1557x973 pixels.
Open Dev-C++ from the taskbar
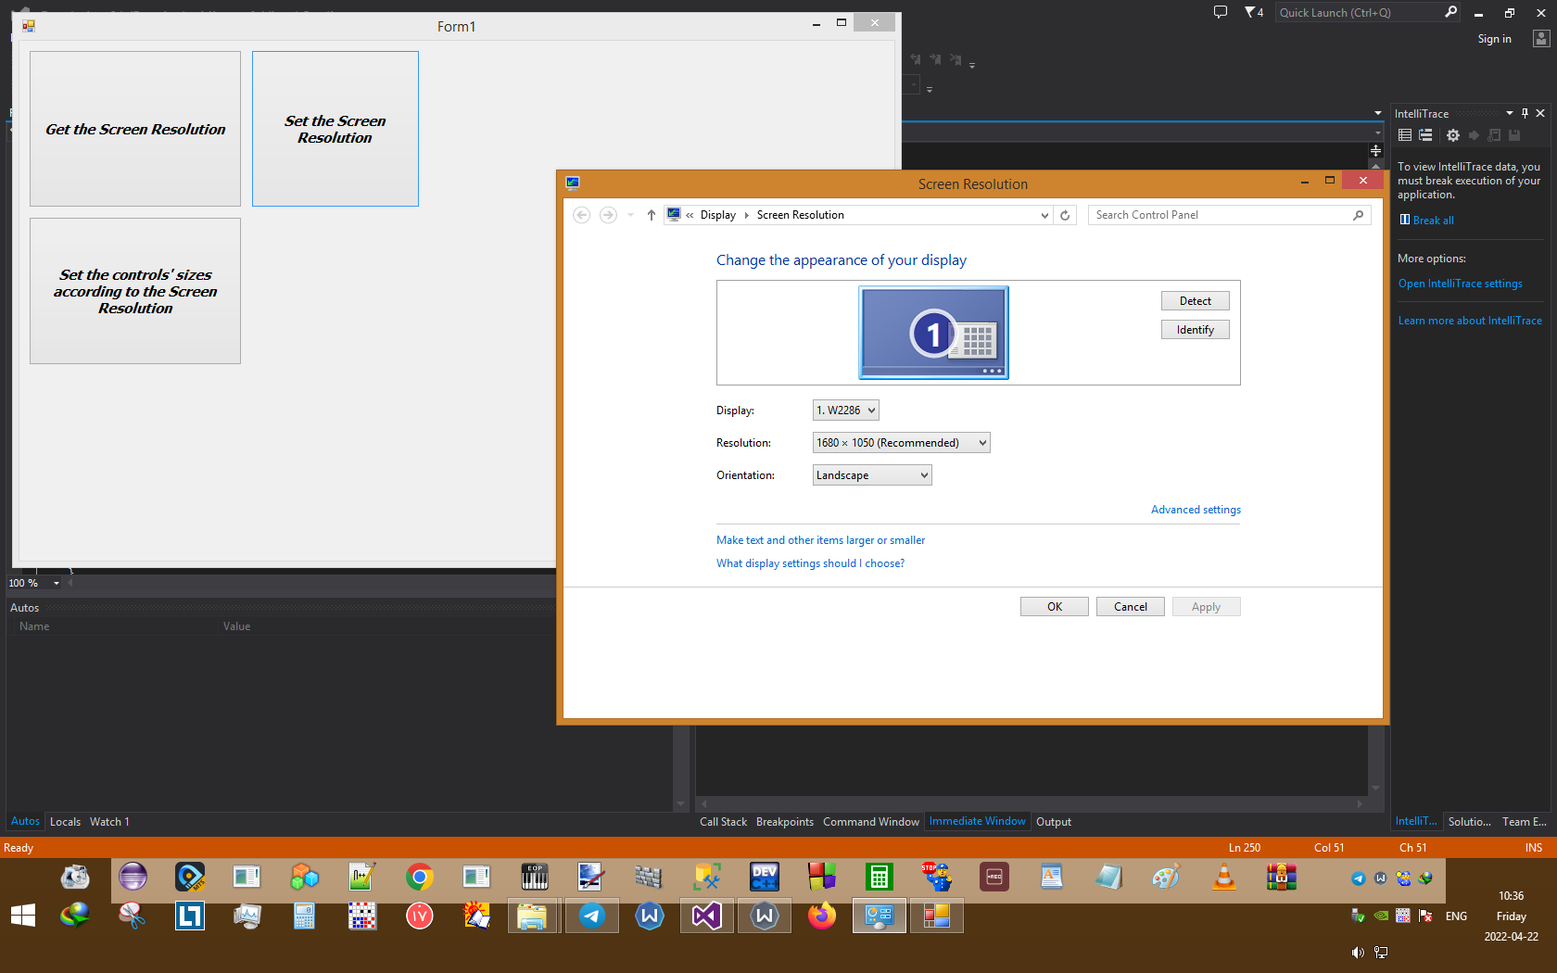765,877
